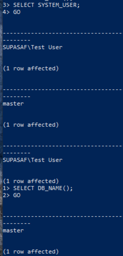Image resolution: width=123 pixels, height=256 pixels.
Task: Click master output between the two SUPASAF results
Action: tap(13, 104)
